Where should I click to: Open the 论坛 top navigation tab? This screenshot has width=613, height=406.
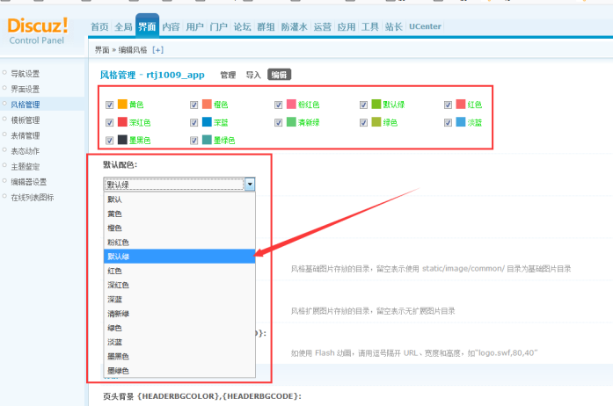coord(242,26)
